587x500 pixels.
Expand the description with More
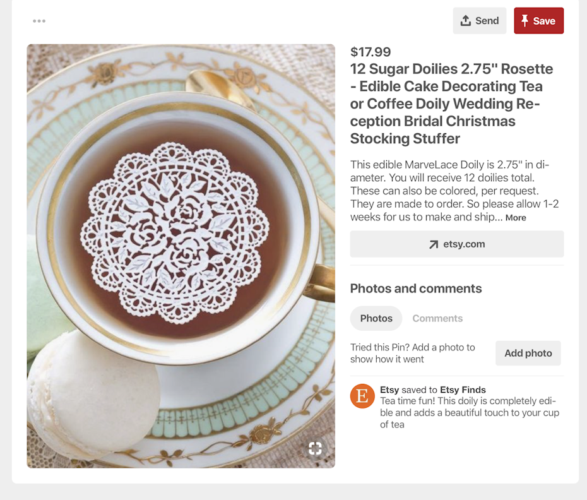point(516,218)
